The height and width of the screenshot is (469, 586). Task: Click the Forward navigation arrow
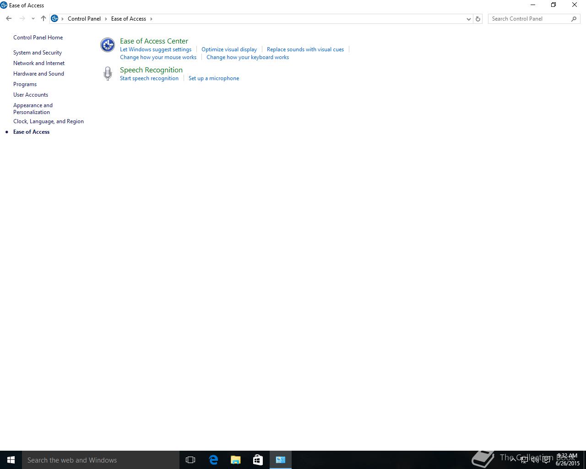(22, 19)
